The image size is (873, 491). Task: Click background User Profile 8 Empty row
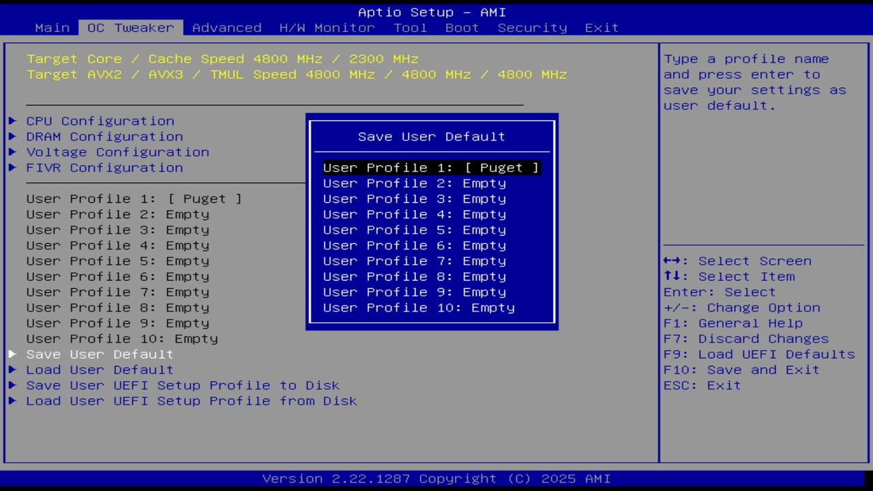point(118,308)
